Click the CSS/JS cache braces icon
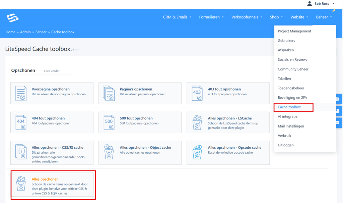The image size is (343, 203). click(x=21, y=152)
